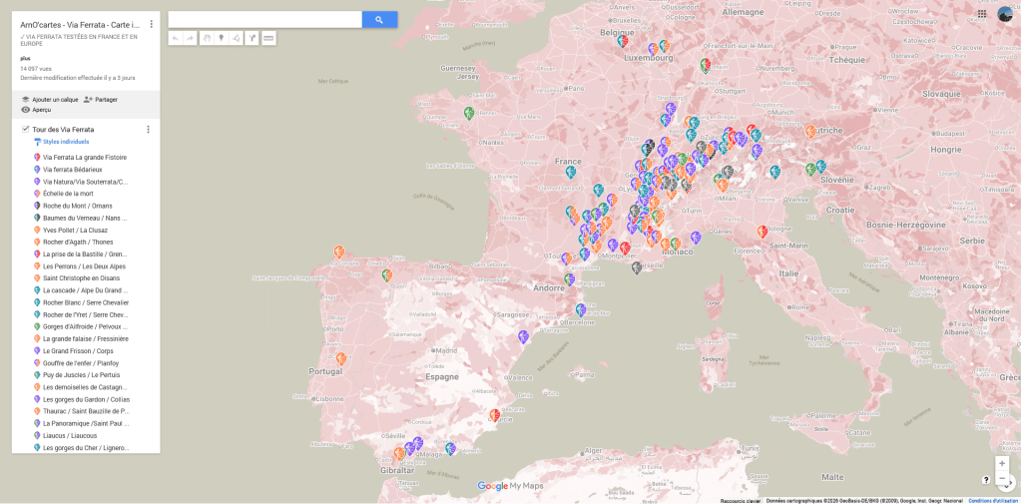Click the blue search magnifier button
1022x504 pixels.
tap(379, 20)
